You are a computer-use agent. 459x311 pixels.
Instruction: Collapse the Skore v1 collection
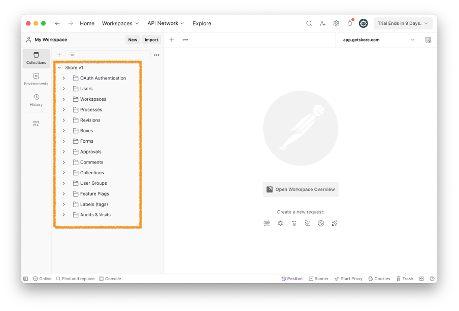(x=59, y=68)
